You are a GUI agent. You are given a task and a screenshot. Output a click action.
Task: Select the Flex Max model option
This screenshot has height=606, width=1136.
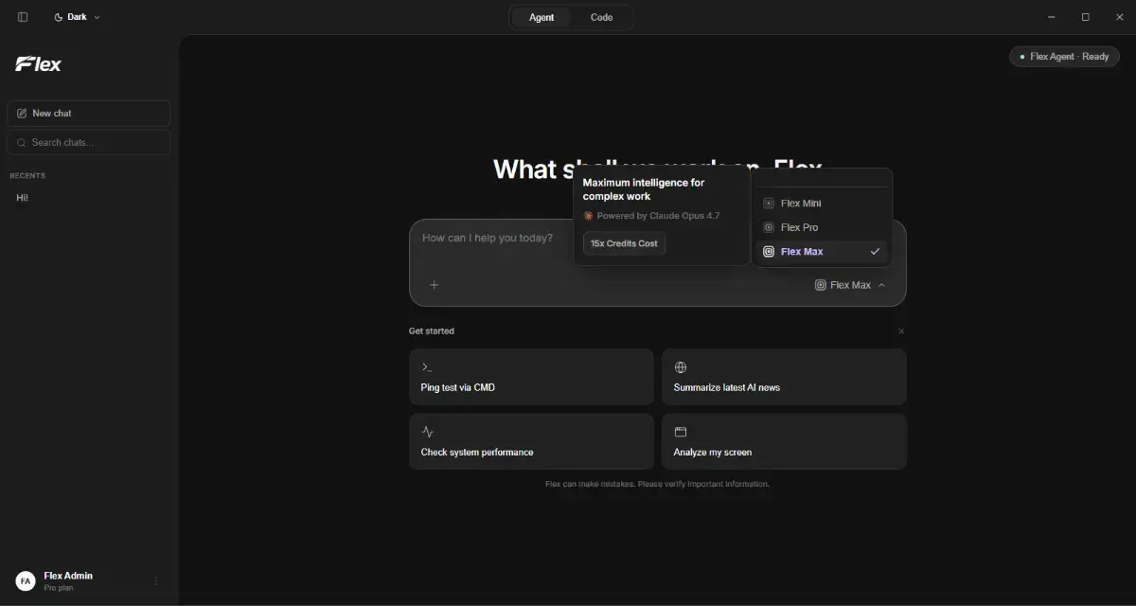click(822, 252)
